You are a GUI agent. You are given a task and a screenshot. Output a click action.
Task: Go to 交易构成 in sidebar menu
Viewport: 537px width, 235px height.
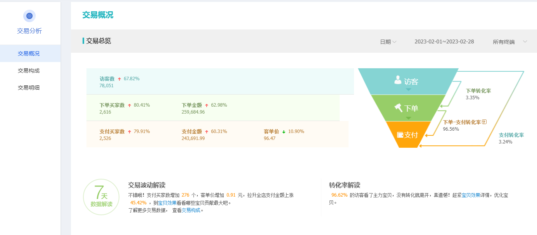(29, 71)
